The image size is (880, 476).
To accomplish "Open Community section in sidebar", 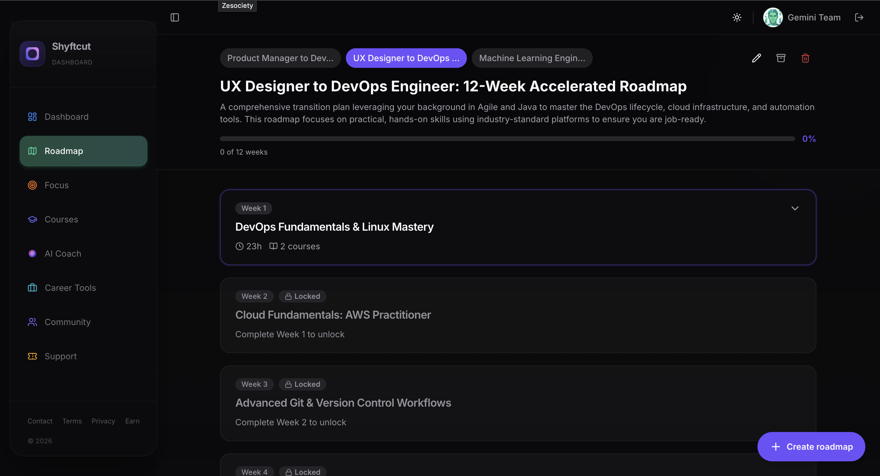I will [x=67, y=322].
